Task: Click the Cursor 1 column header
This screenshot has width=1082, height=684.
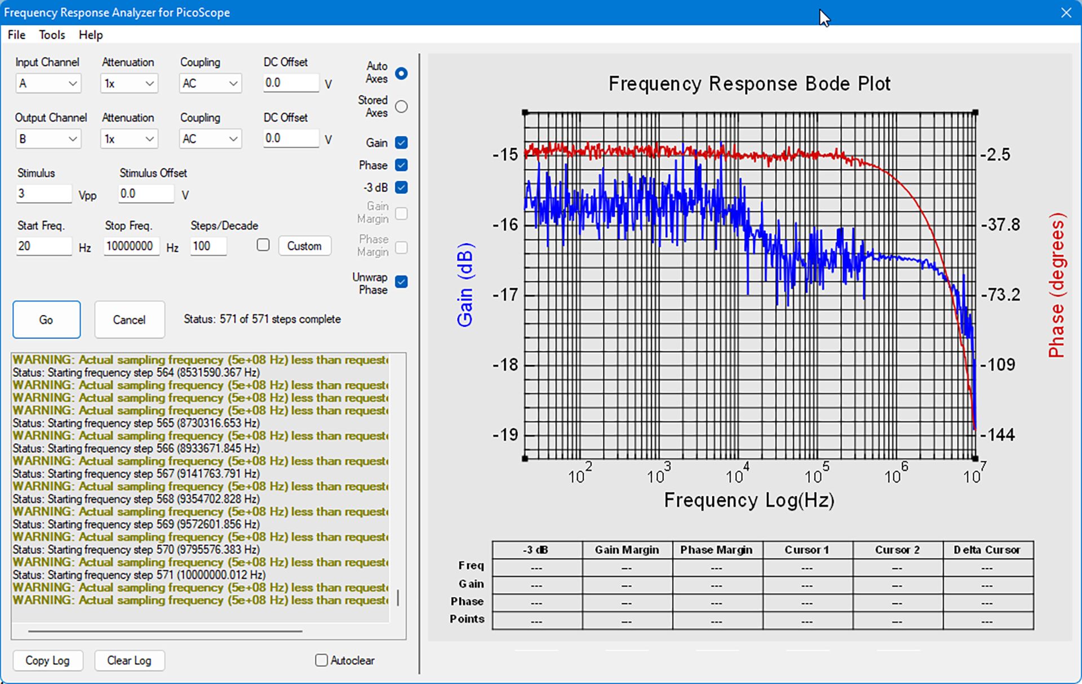Action: [x=807, y=550]
